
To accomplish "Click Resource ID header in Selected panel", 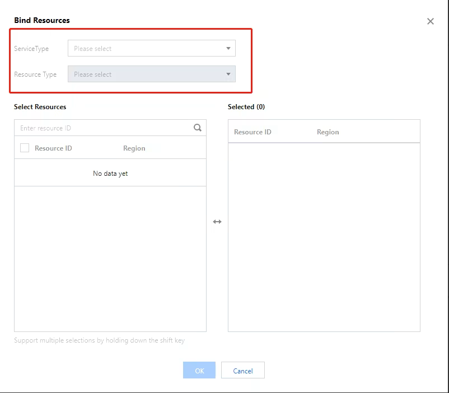I will (x=252, y=132).
